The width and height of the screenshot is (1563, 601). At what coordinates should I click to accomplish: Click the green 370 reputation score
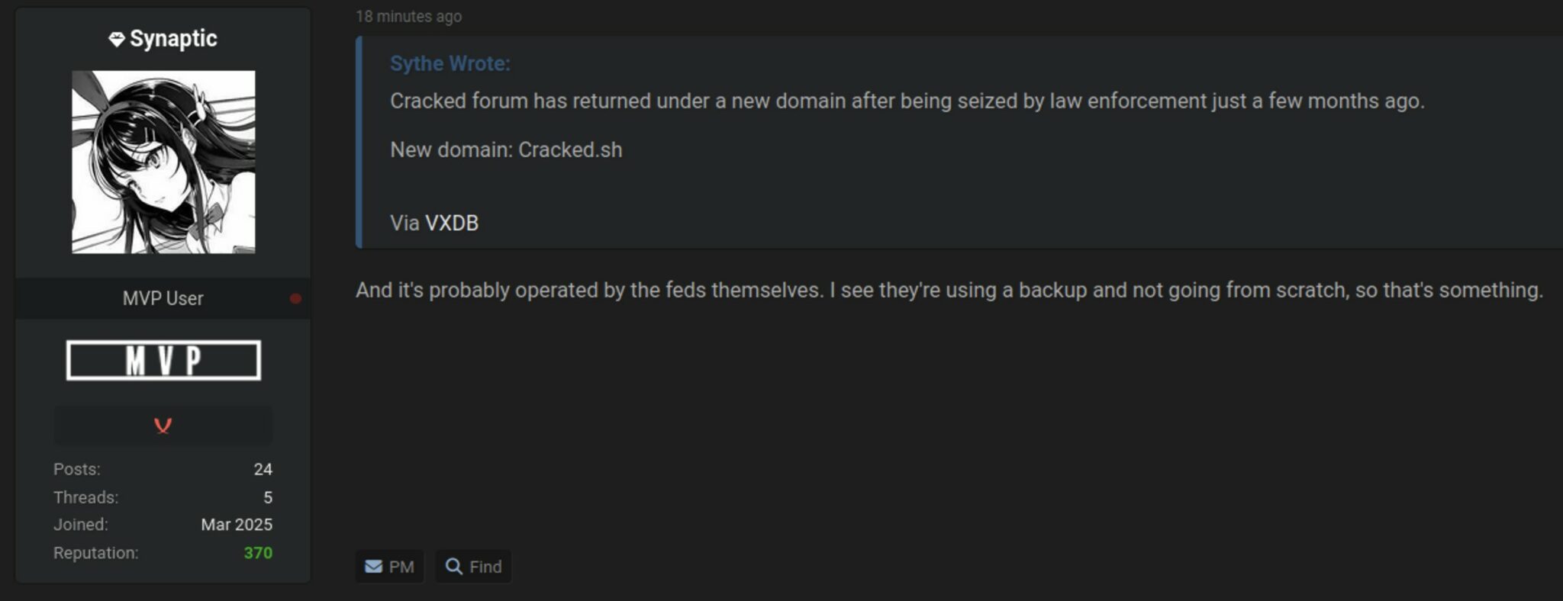(258, 553)
